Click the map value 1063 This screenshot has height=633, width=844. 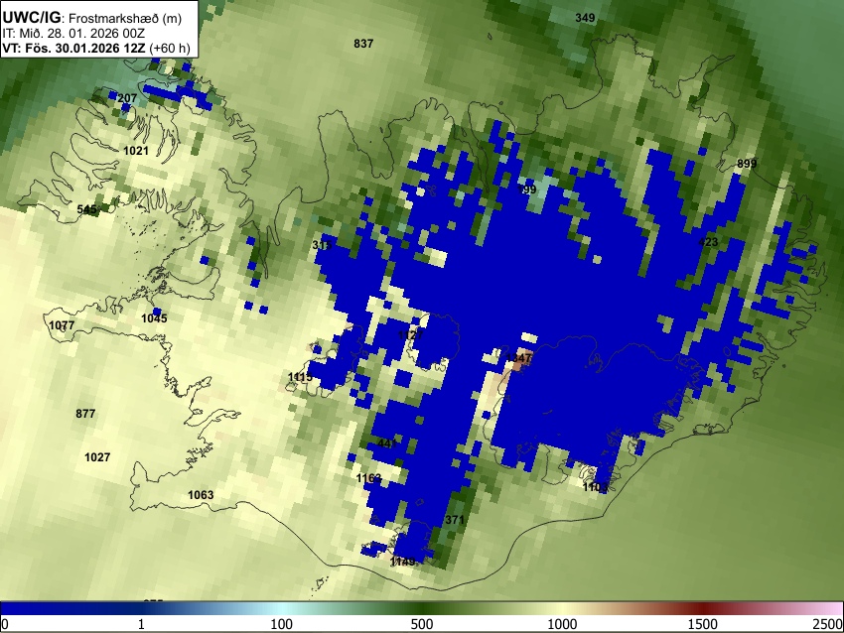click(x=201, y=495)
